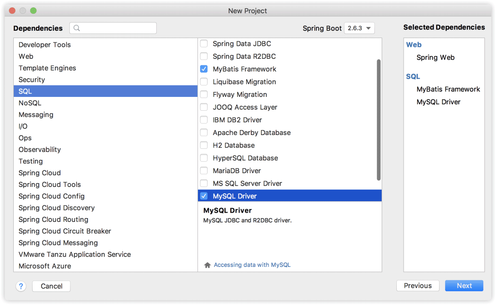The image size is (496, 305).
Task: Go back with the Previous button
Action: pyautogui.click(x=417, y=286)
